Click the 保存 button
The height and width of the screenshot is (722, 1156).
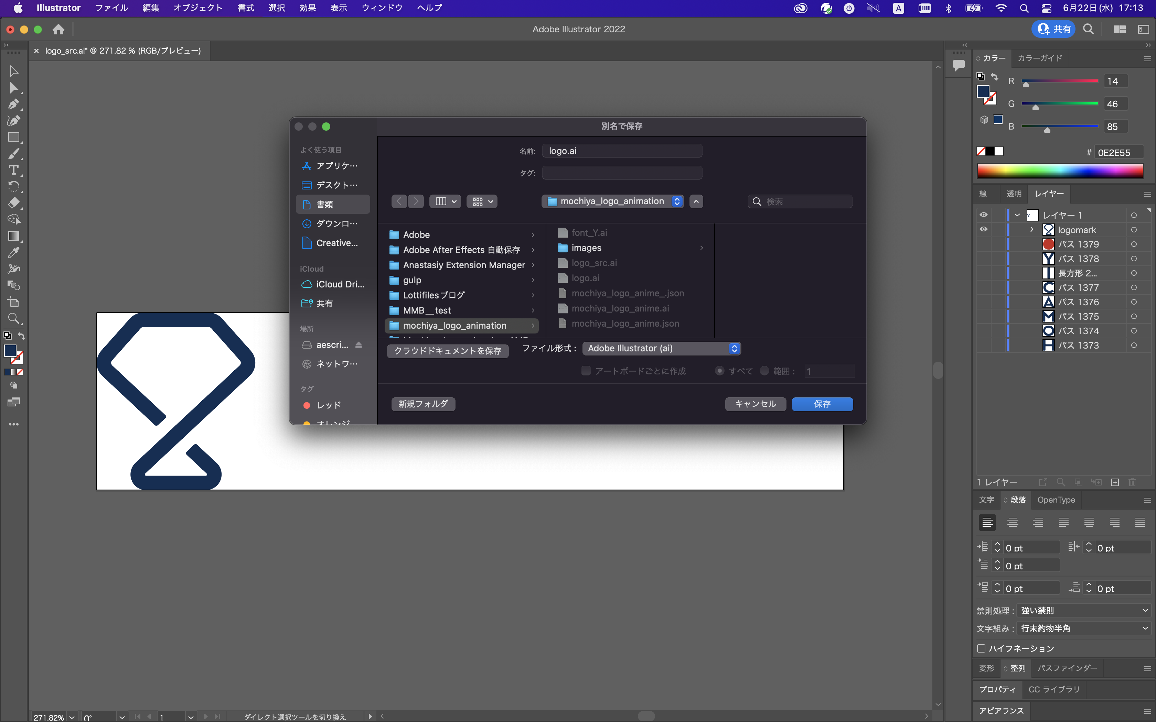822,404
